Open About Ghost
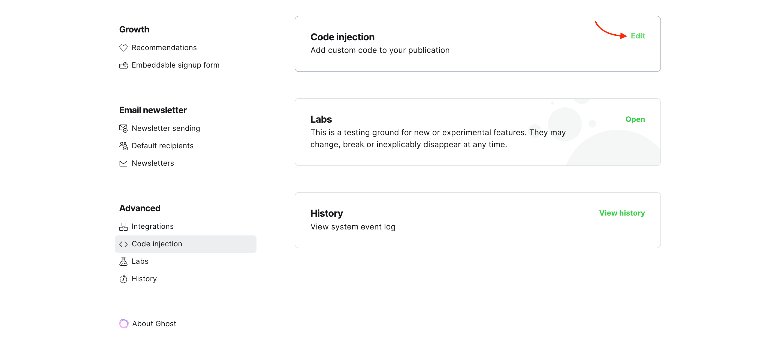 tap(154, 323)
